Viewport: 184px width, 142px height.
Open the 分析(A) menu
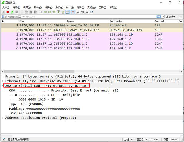pyautogui.click(x=59, y=7)
